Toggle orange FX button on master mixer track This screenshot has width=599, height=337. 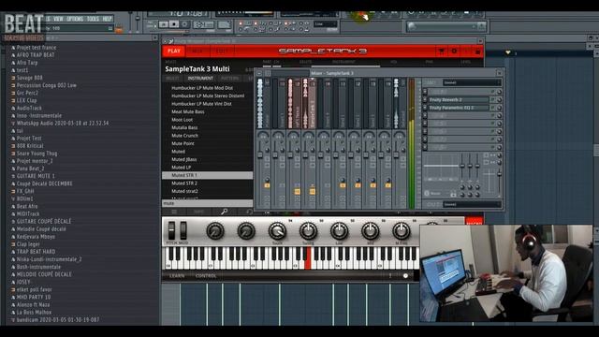tap(267, 185)
